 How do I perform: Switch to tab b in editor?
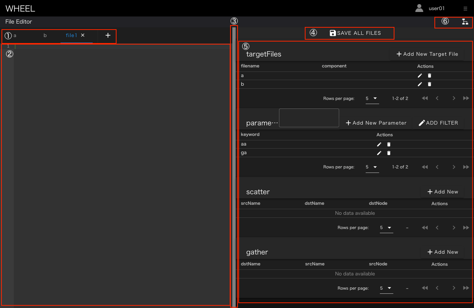(x=45, y=36)
